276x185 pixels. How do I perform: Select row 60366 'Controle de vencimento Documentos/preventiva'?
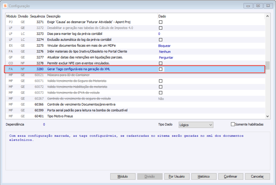click(x=135, y=104)
